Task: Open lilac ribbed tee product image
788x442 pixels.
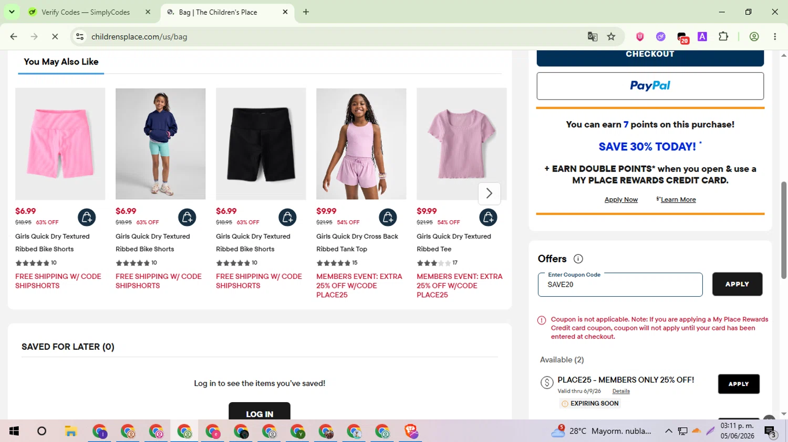Action: (x=461, y=144)
